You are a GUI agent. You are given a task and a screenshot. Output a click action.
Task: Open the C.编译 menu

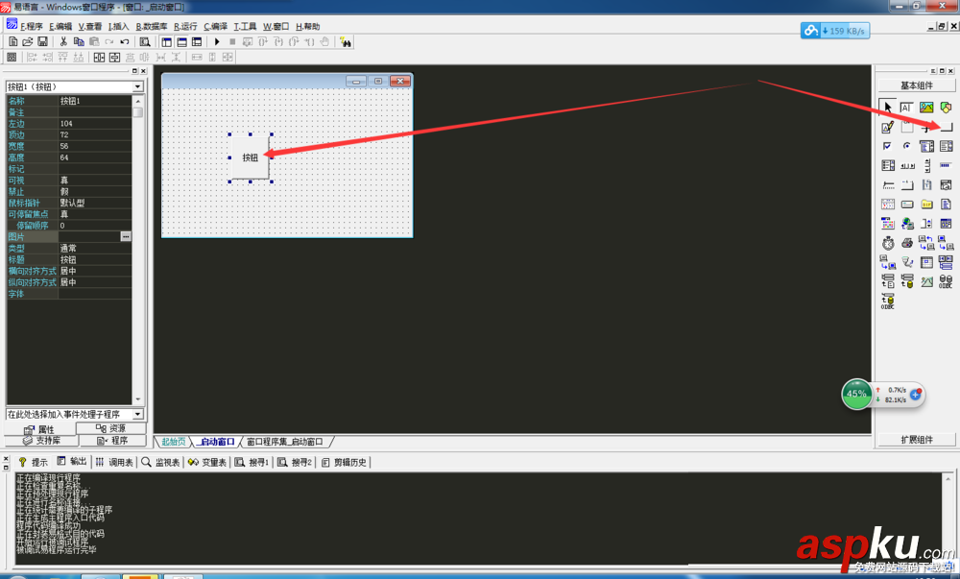click(215, 26)
